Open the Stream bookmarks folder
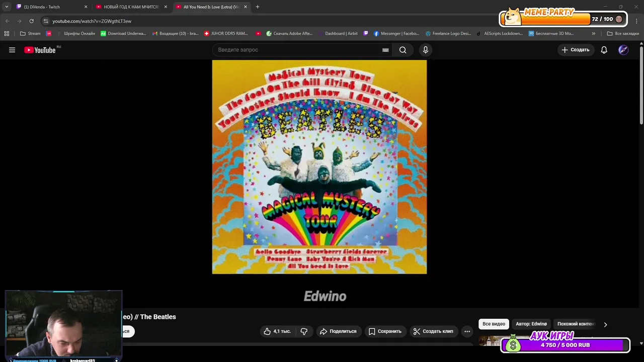The width and height of the screenshot is (644, 362). (x=30, y=34)
